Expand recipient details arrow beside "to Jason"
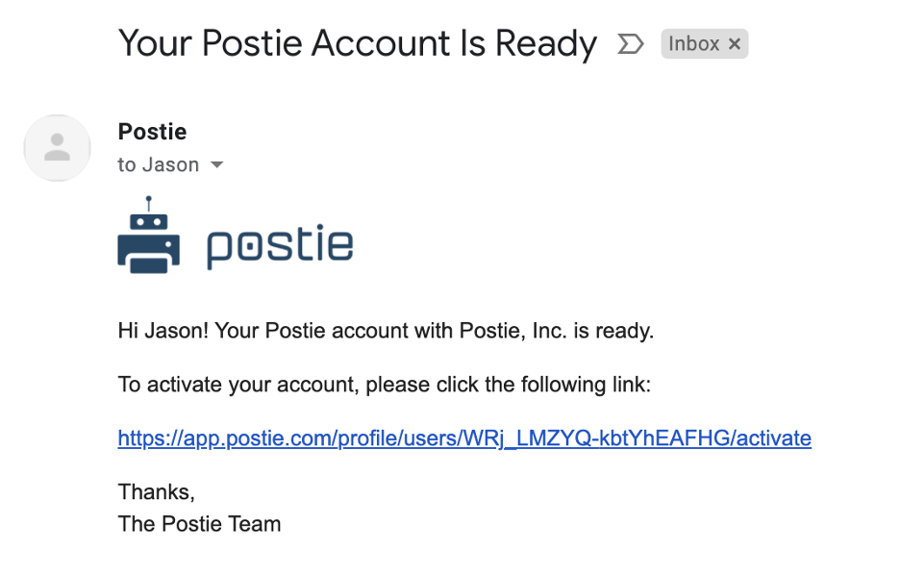 216,165
